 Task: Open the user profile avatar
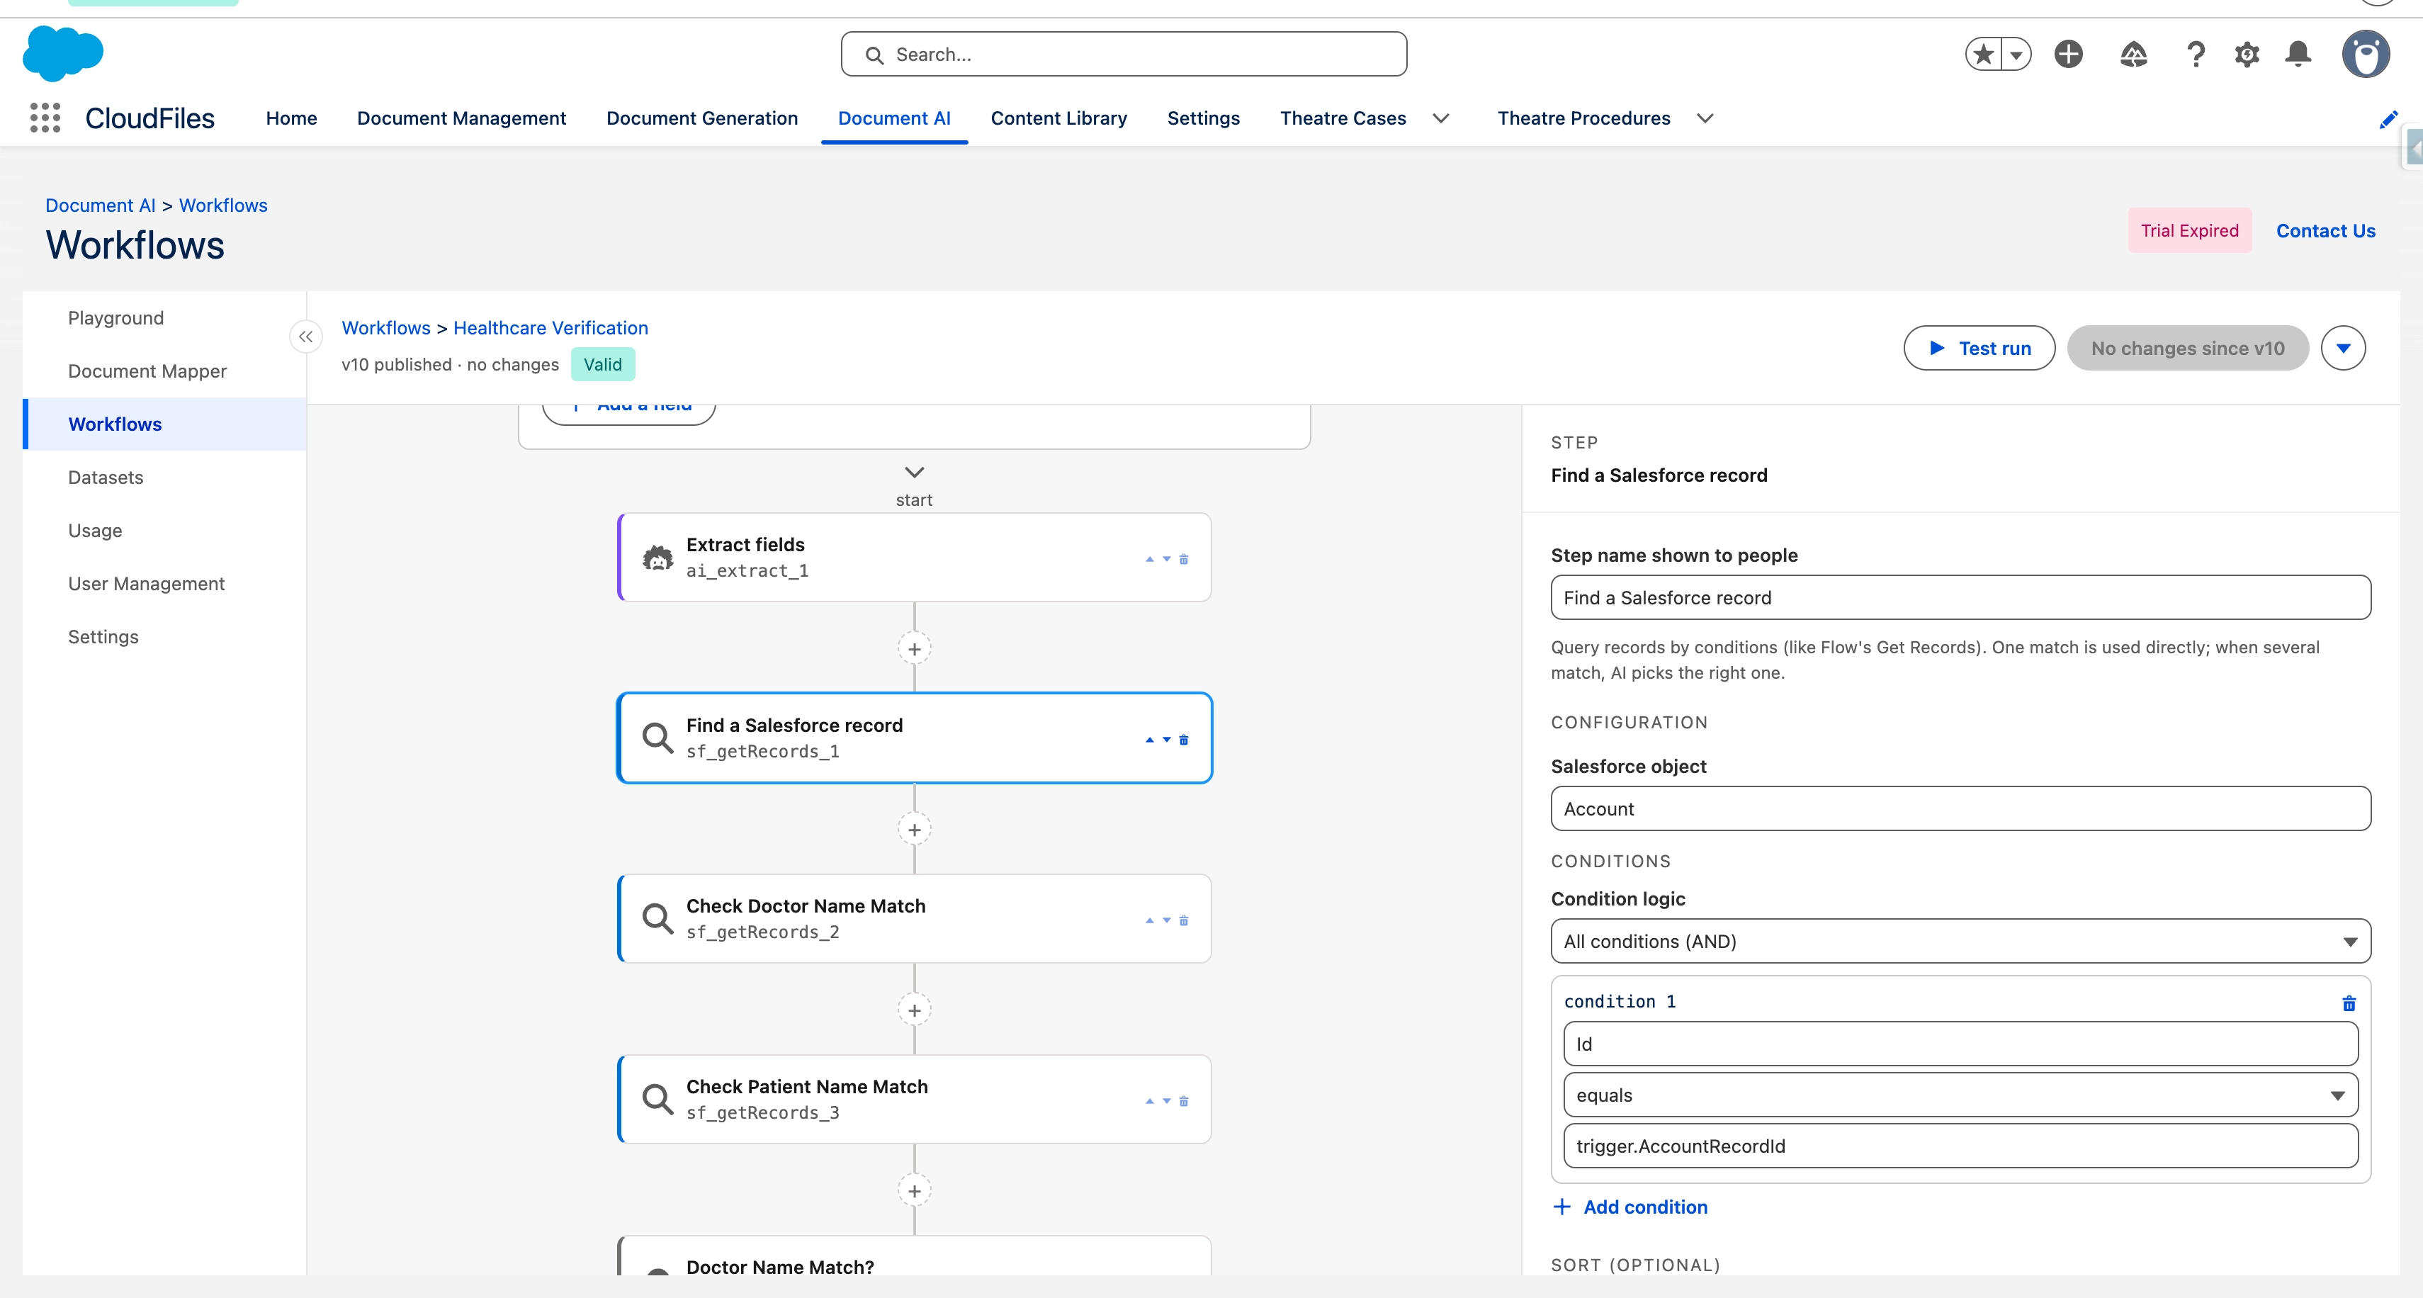[2366, 55]
